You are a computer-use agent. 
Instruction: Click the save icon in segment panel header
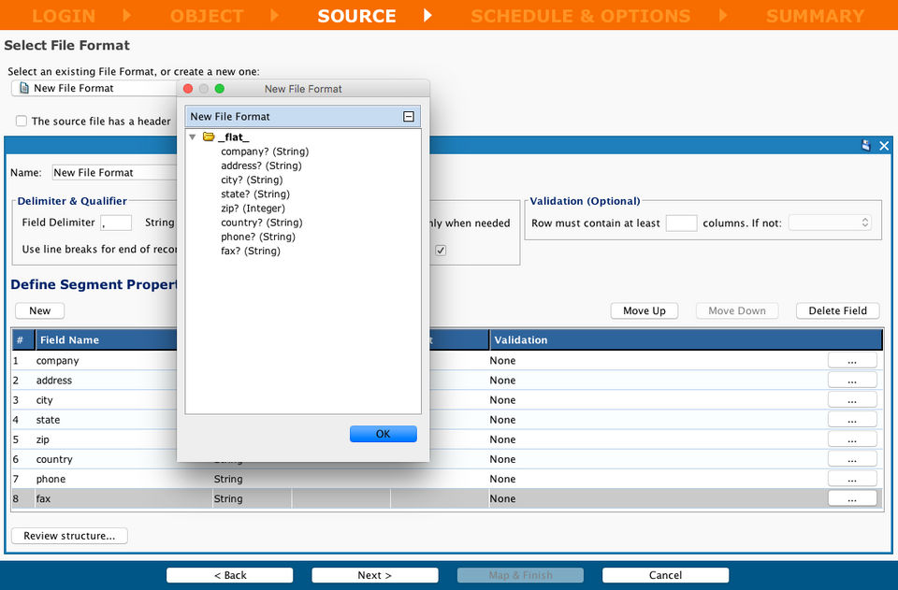coord(866,145)
